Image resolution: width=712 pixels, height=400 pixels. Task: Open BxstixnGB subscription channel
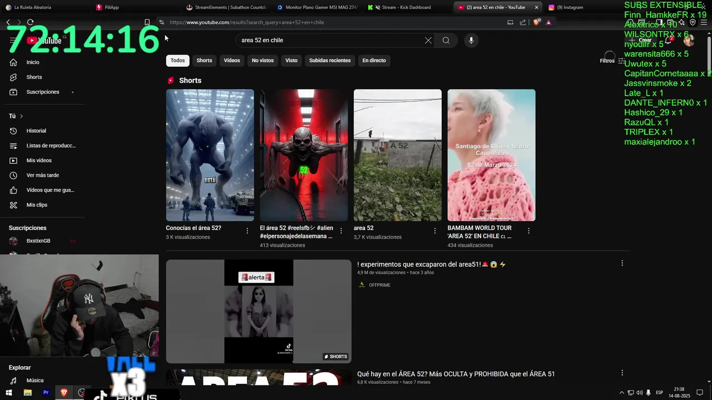tap(38, 241)
